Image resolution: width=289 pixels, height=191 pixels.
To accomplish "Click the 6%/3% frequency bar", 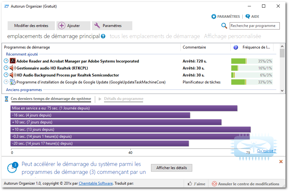I will pyautogui.click(x=252, y=75).
